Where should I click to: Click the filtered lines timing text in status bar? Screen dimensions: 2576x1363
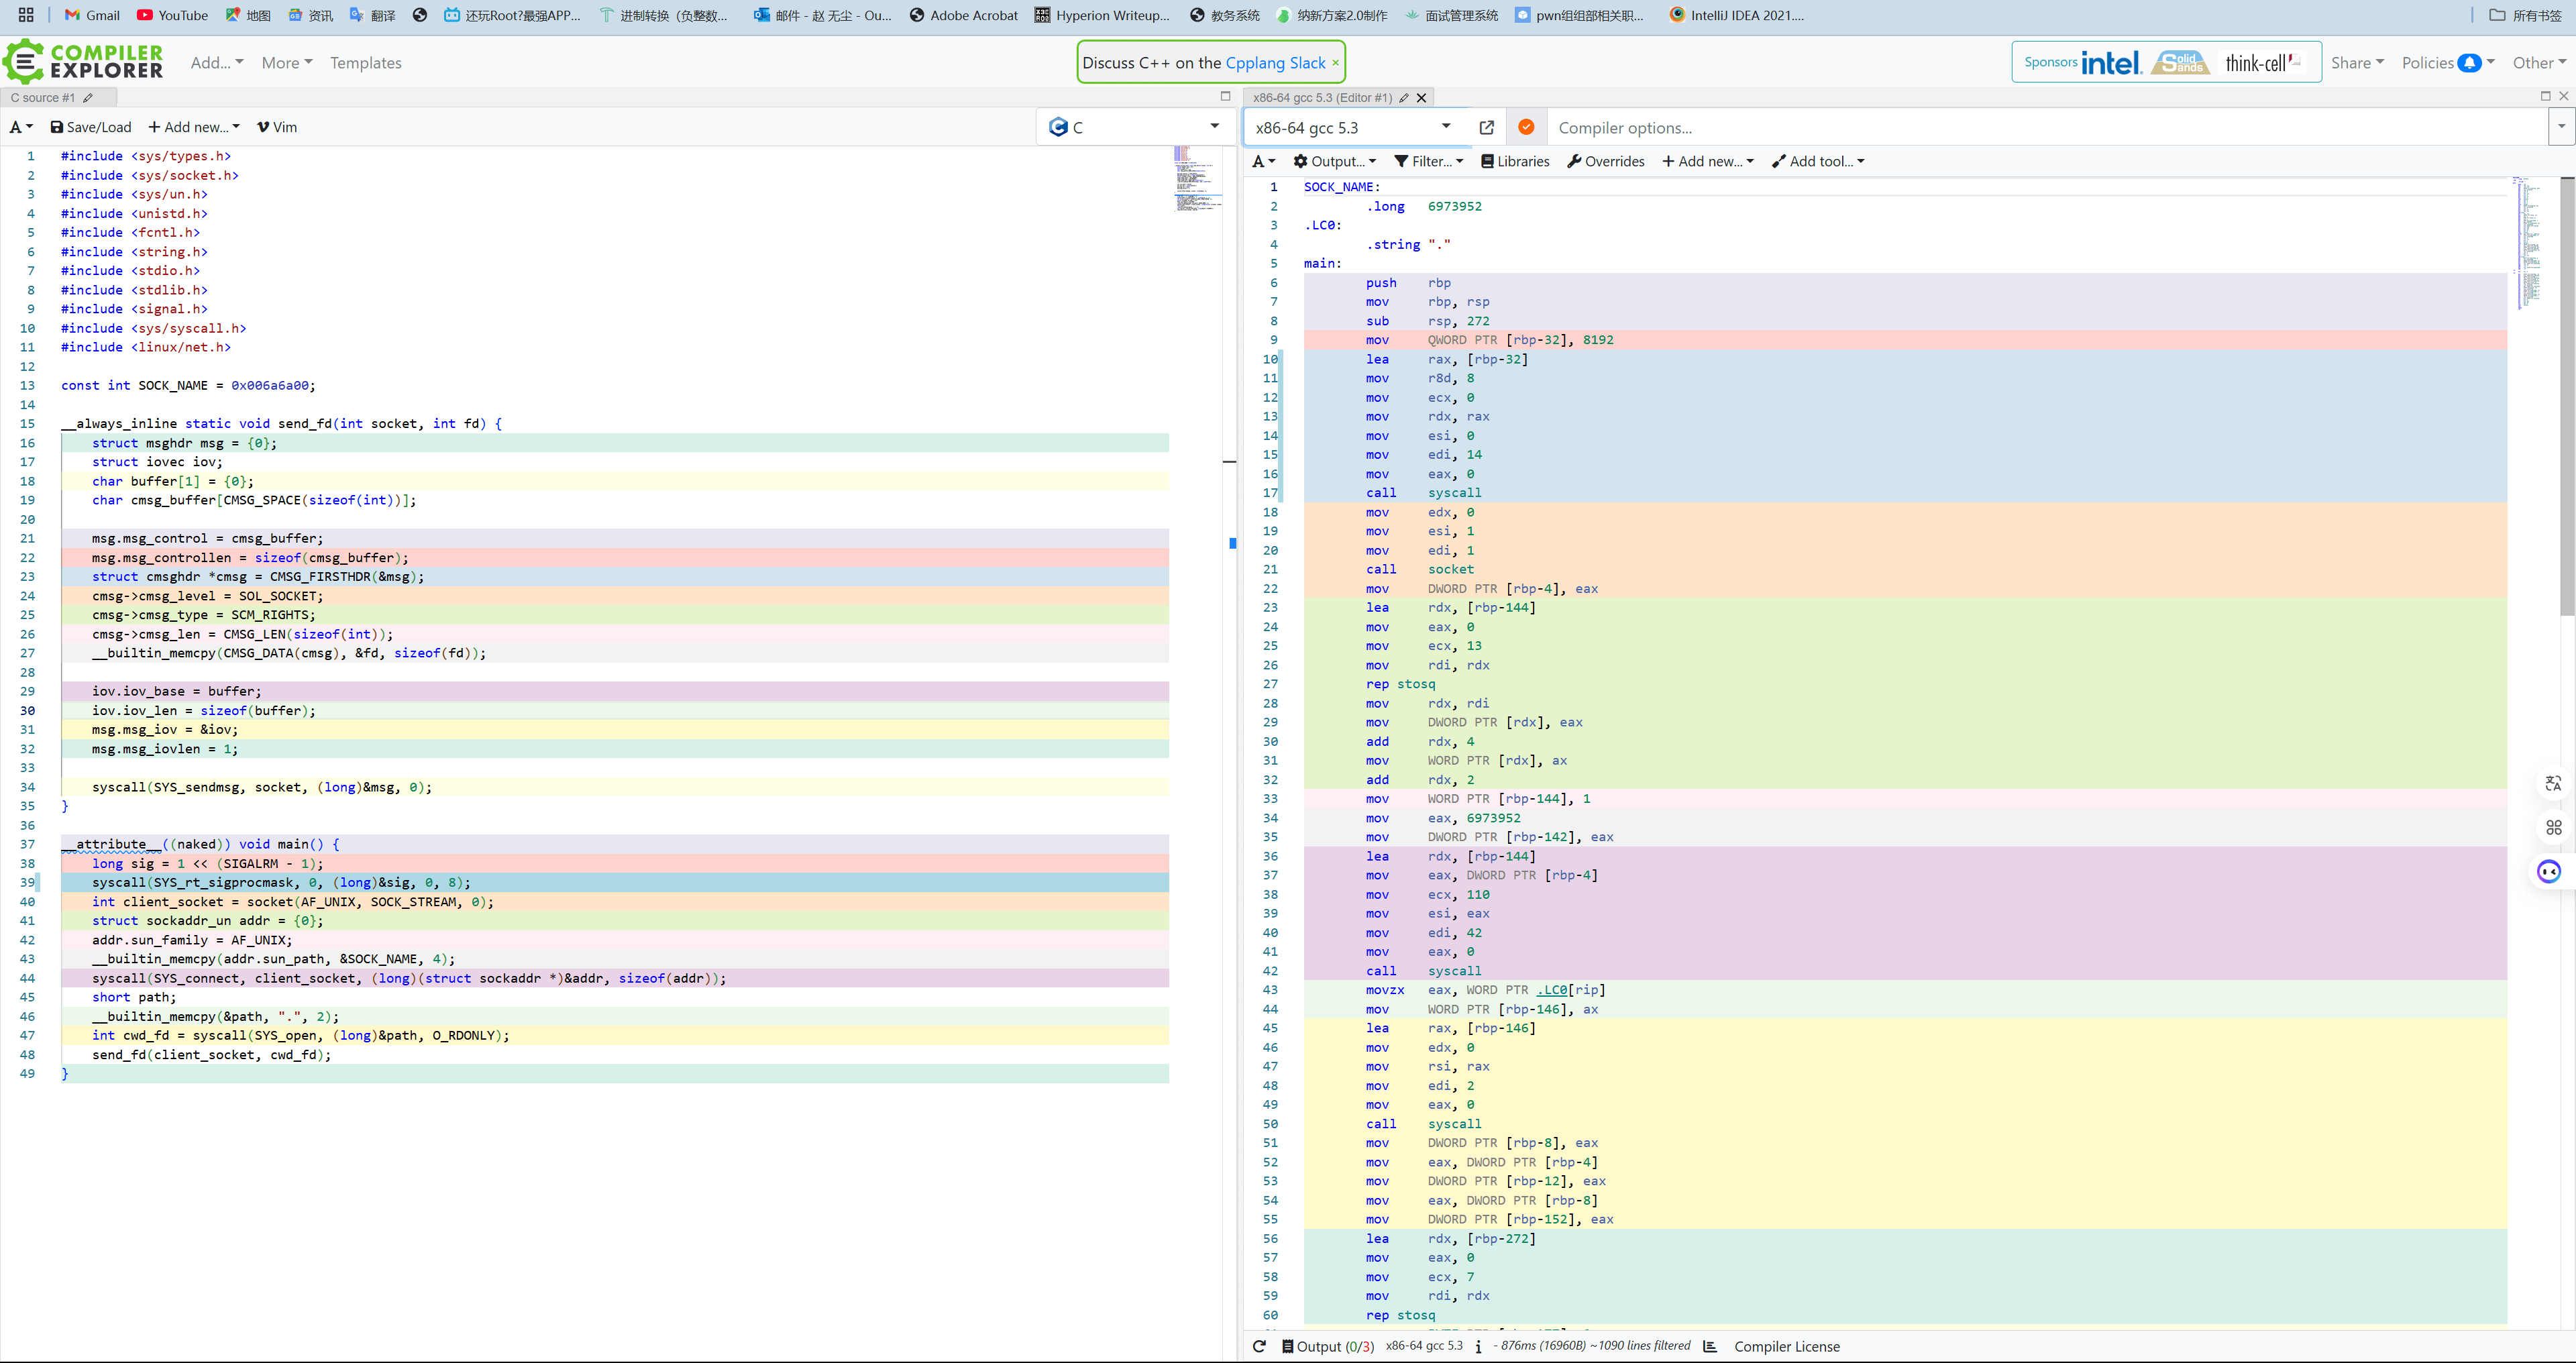(x=1591, y=1346)
